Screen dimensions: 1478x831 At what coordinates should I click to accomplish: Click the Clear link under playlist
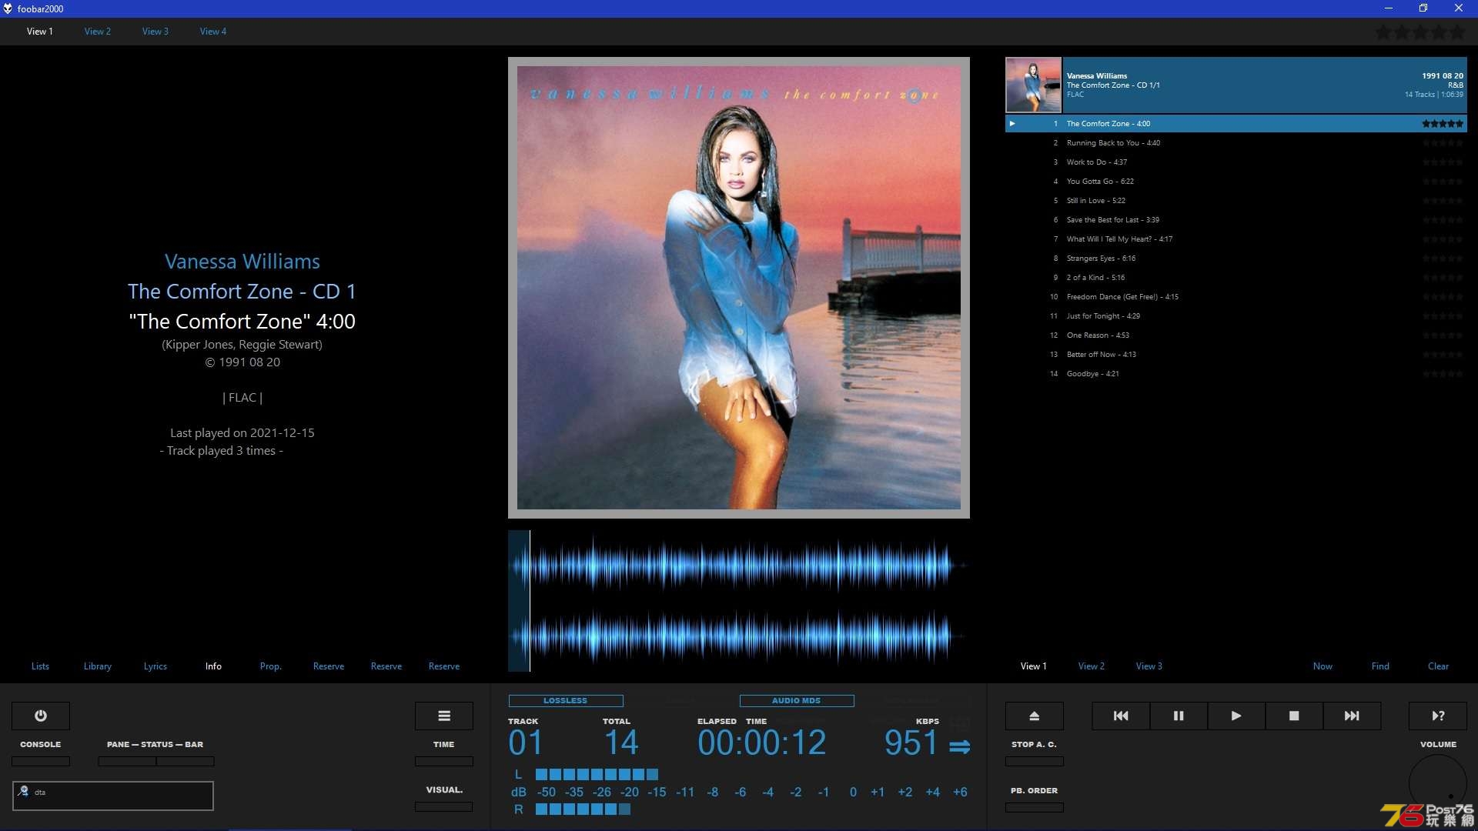tap(1438, 666)
